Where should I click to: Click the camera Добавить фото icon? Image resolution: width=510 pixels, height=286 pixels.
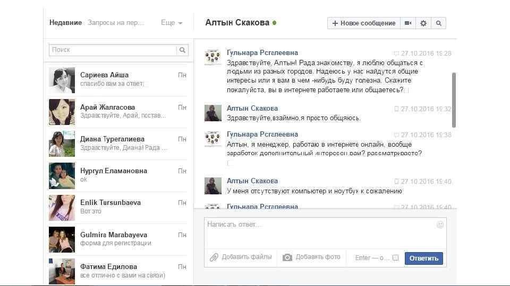point(287,257)
